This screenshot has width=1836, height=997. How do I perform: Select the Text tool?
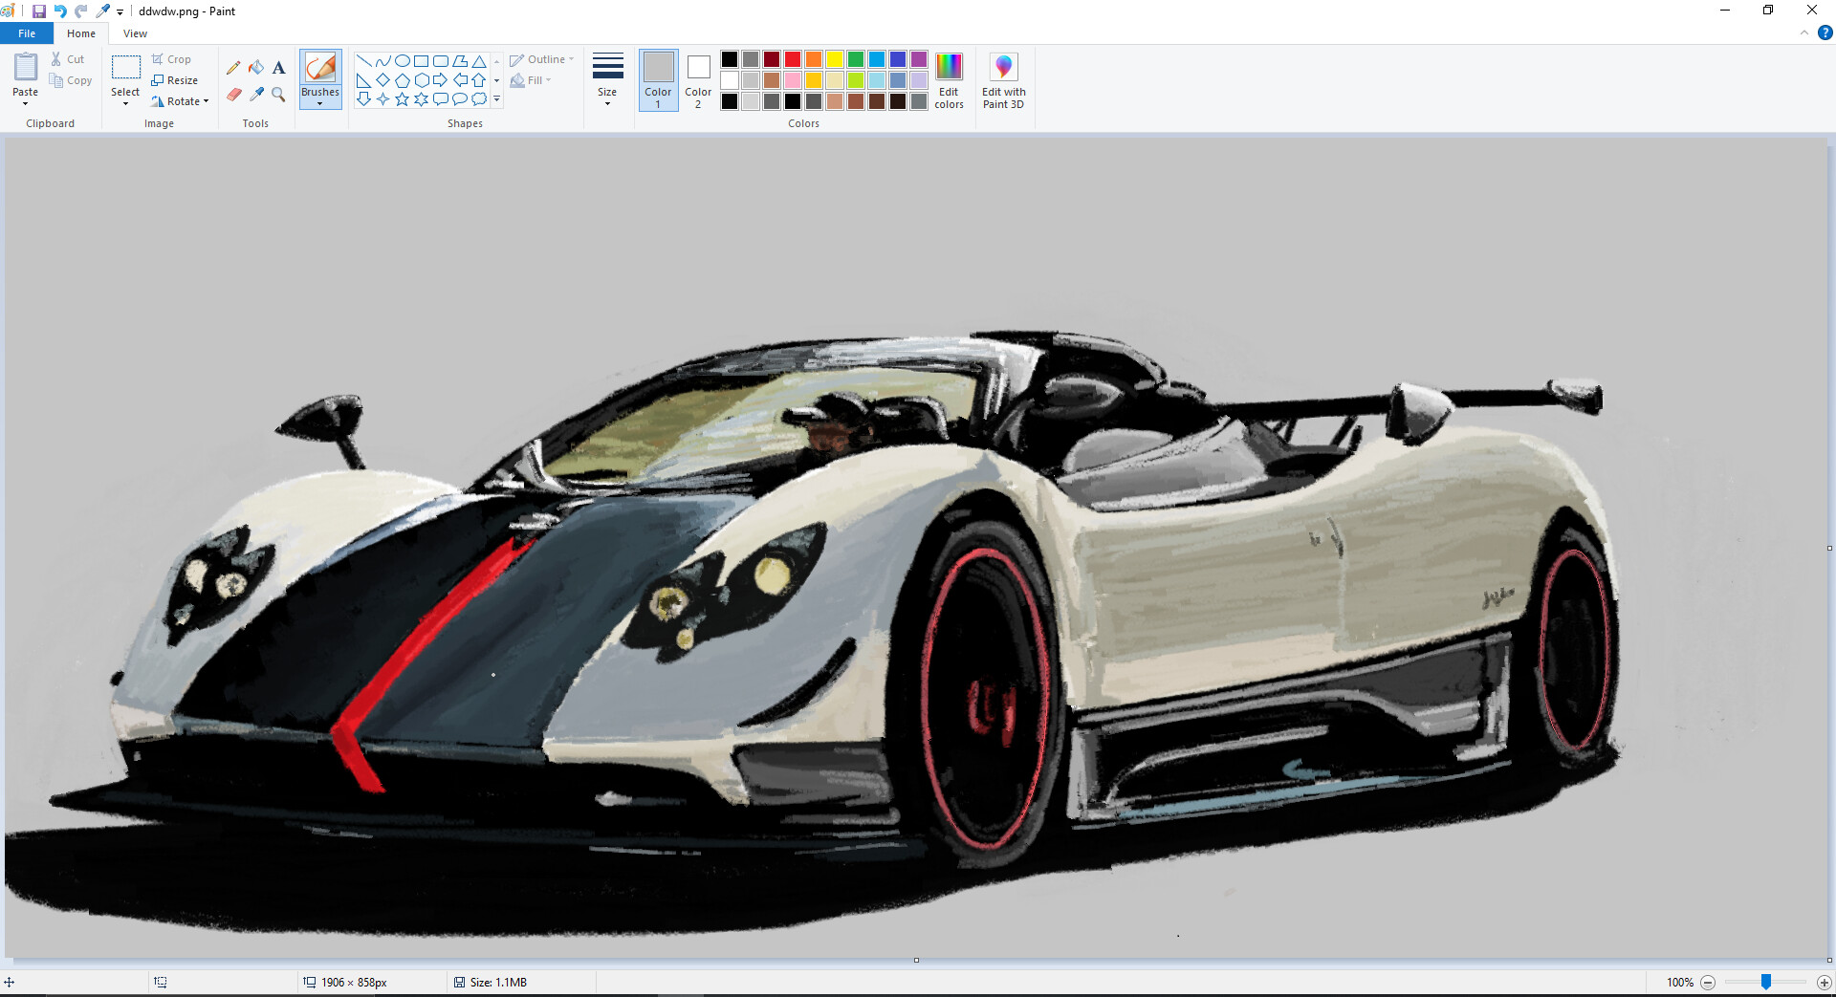[x=278, y=67]
